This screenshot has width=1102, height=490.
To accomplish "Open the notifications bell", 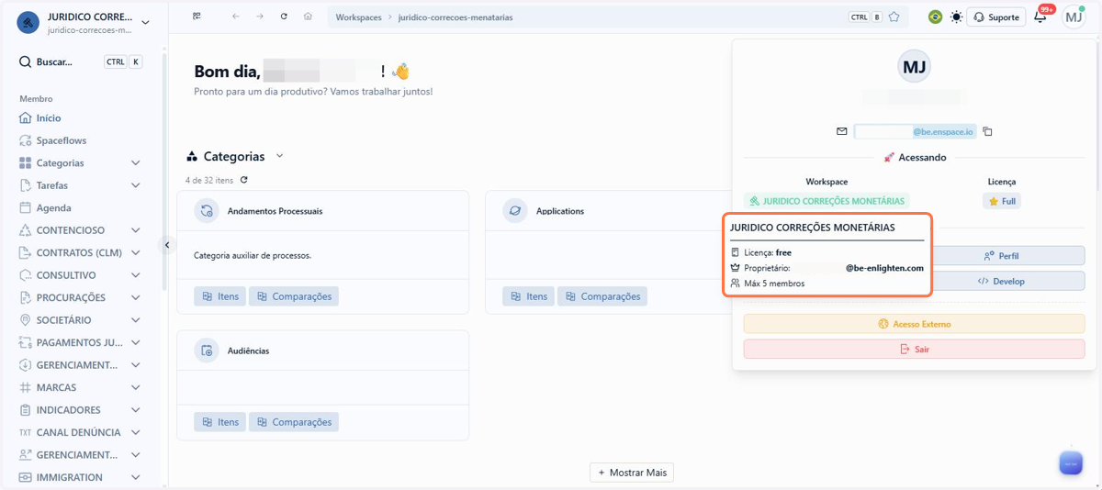I will 1040,17.
